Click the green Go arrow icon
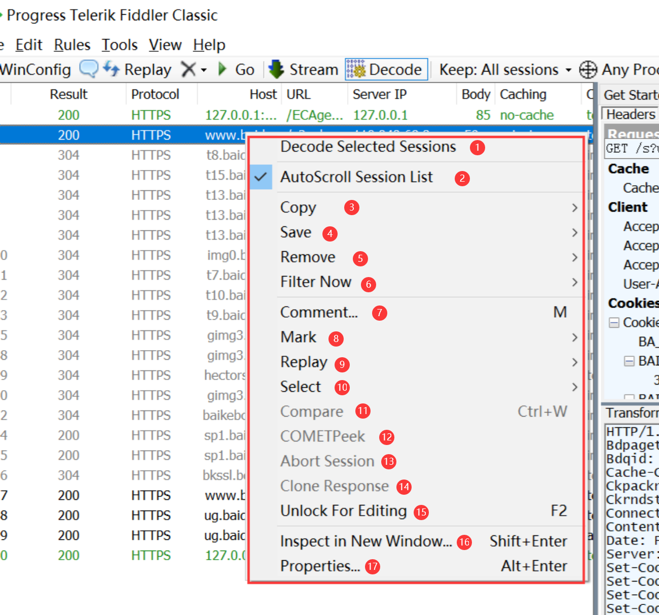659x615 pixels. coord(222,69)
